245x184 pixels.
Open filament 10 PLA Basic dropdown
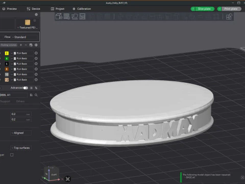[22, 74]
